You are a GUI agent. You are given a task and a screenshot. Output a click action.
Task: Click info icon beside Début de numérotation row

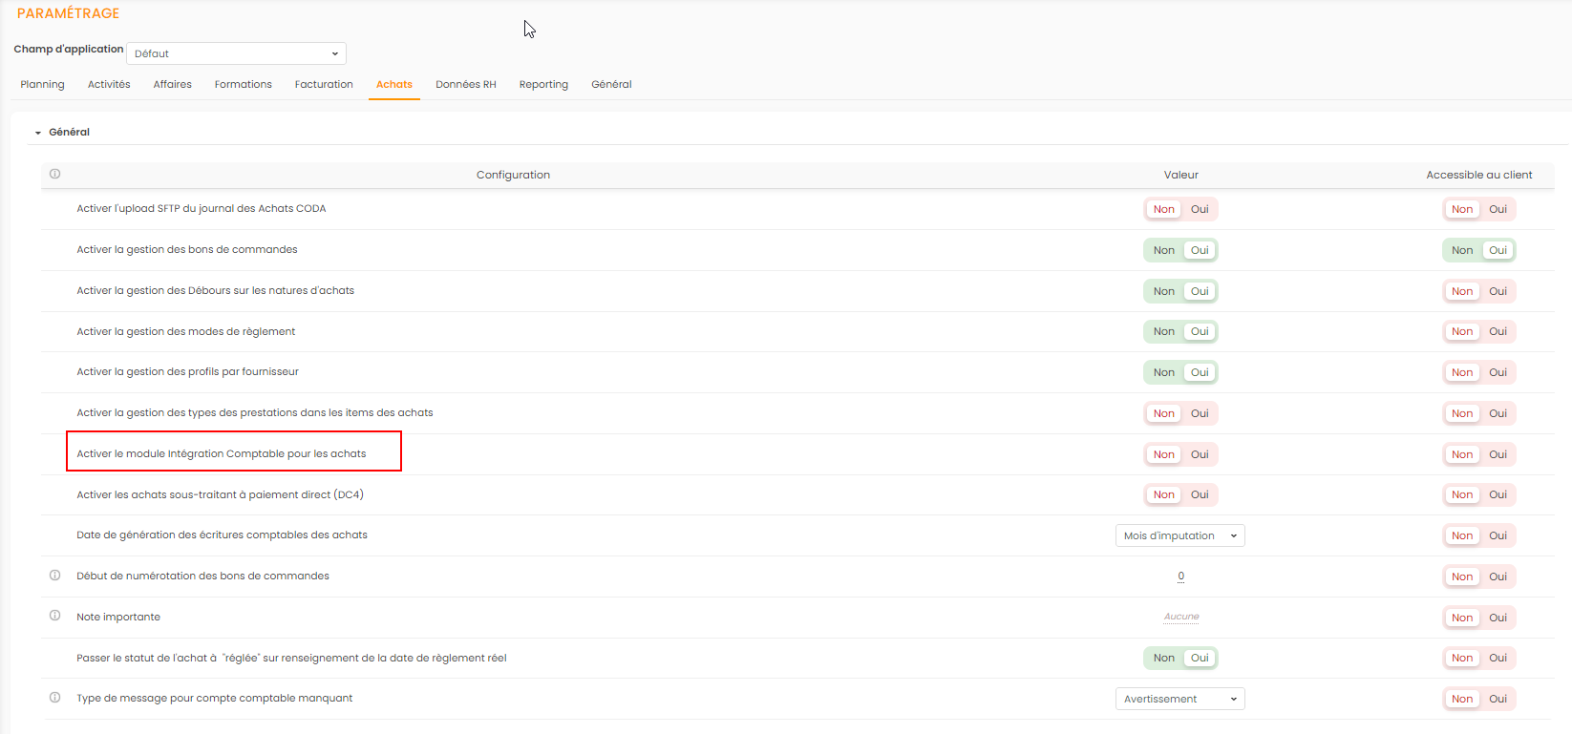54,576
